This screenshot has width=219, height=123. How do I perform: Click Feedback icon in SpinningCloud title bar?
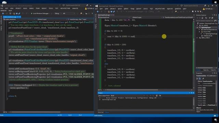tap(182, 6)
